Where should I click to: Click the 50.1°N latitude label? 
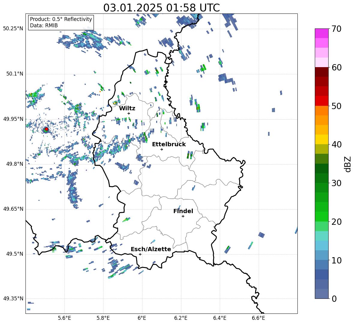(x=15, y=74)
